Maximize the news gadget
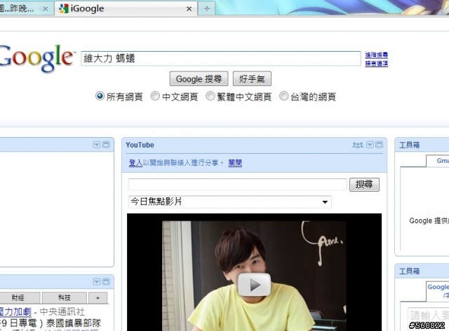449x331 pixels. (x=106, y=282)
